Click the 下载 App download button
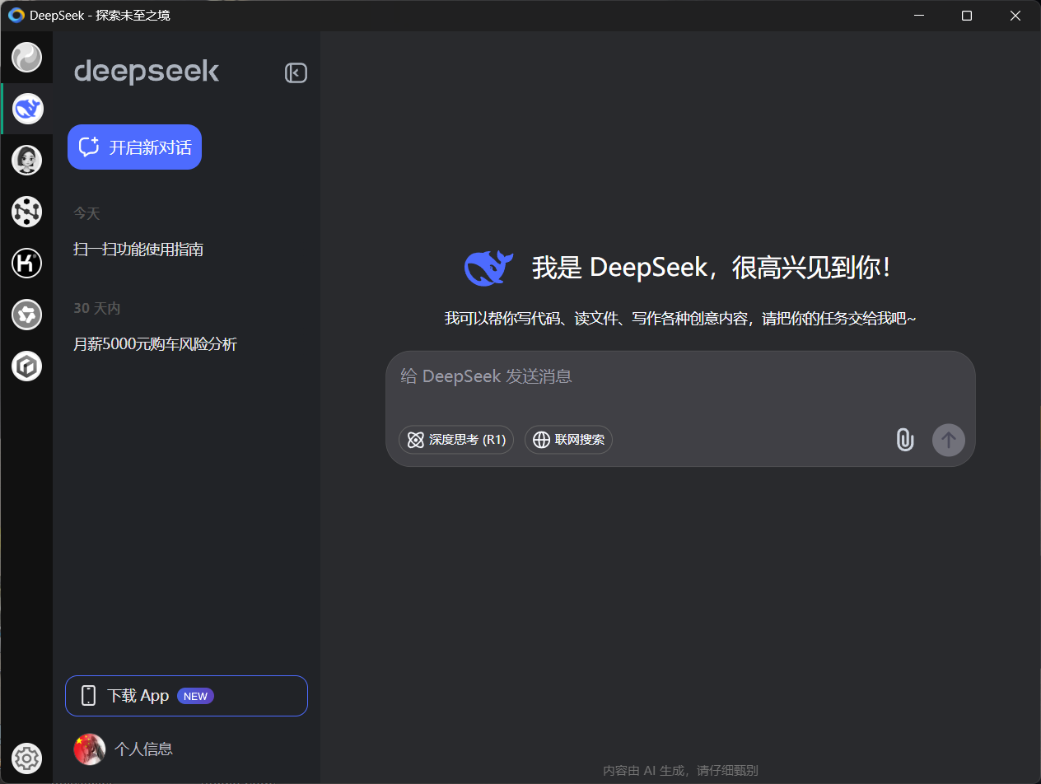The image size is (1041, 784). click(x=186, y=695)
